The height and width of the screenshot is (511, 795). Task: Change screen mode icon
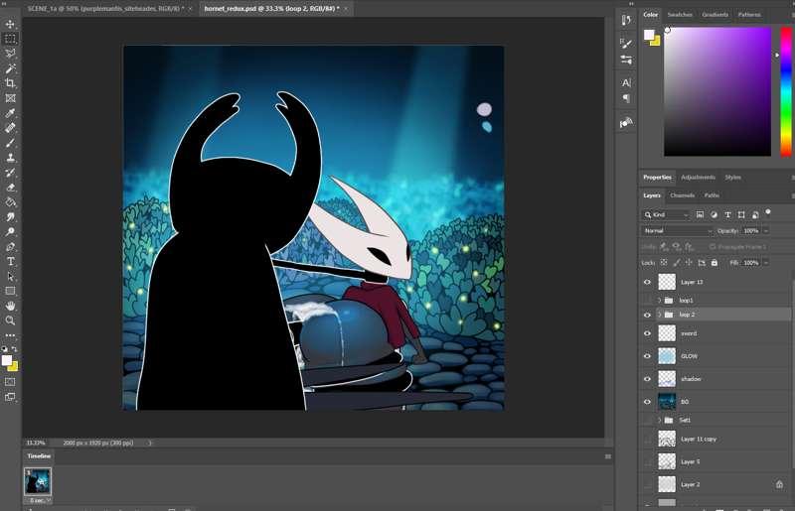click(10, 397)
